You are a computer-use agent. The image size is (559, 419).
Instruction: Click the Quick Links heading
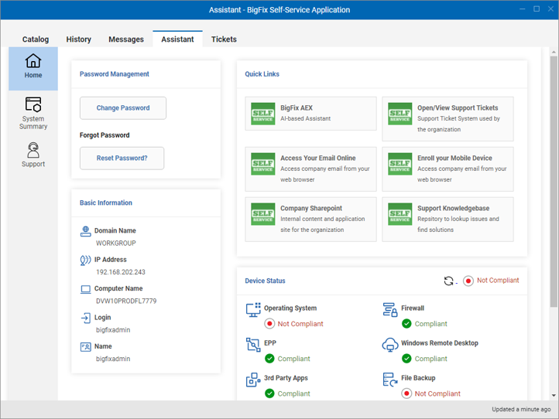262,74
